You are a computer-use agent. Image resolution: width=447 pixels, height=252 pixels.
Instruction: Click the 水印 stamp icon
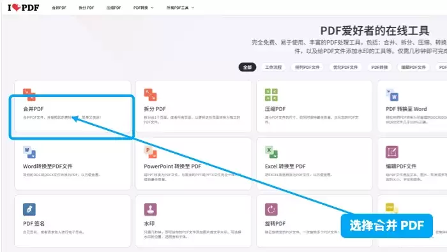point(150,209)
